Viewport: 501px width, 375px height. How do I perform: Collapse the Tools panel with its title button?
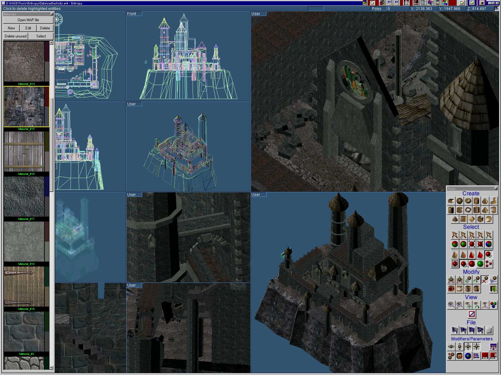496,188
